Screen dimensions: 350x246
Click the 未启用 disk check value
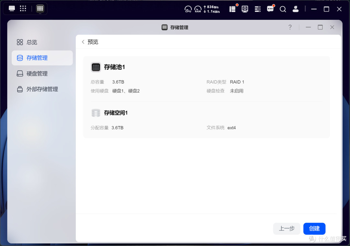[x=237, y=91]
